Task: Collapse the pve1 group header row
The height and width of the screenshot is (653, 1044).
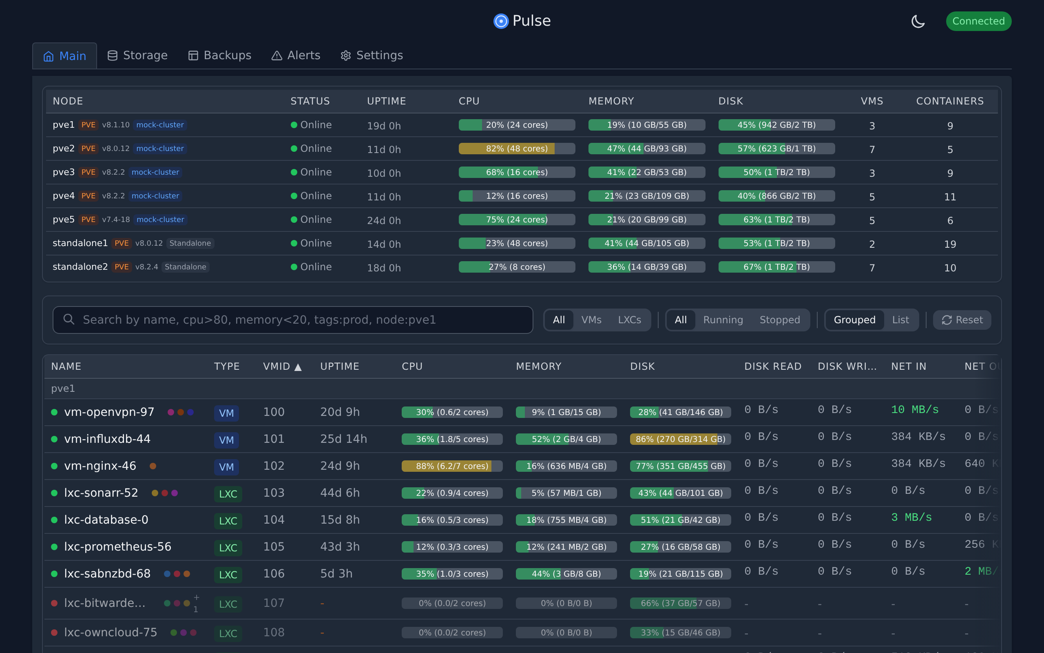Action: tap(63, 389)
